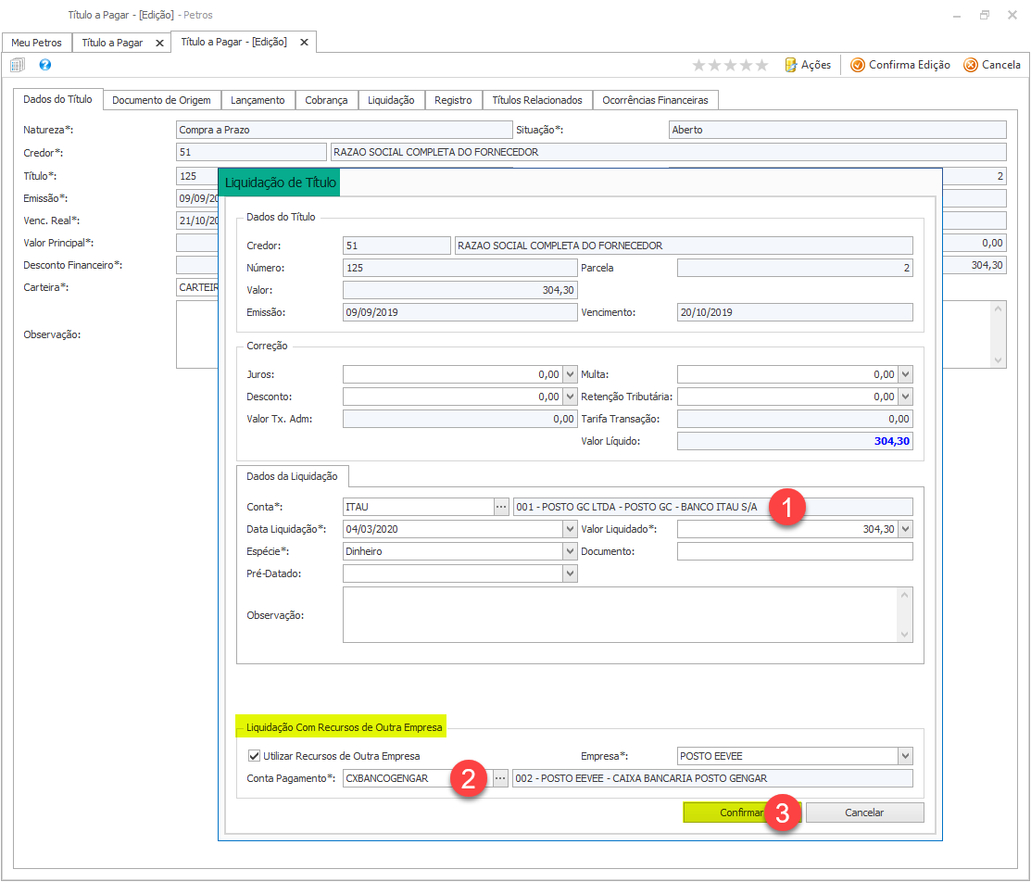
Task: Click the Valor Liquidado amount field
Action: pos(787,529)
